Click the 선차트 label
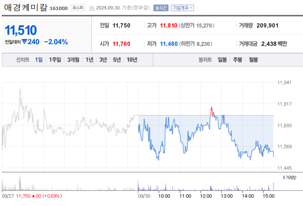Viewport: 303px width, 206px height. [23, 60]
